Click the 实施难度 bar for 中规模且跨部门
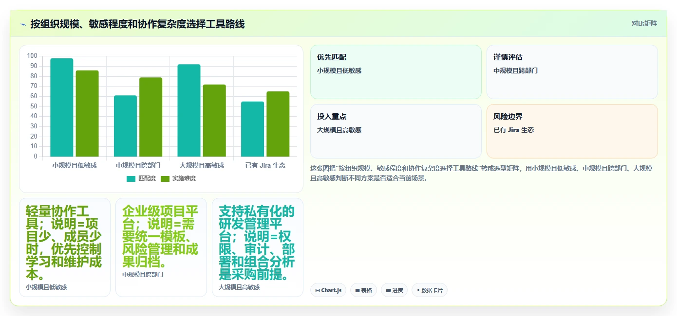The height and width of the screenshot is (316, 677). [150, 117]
